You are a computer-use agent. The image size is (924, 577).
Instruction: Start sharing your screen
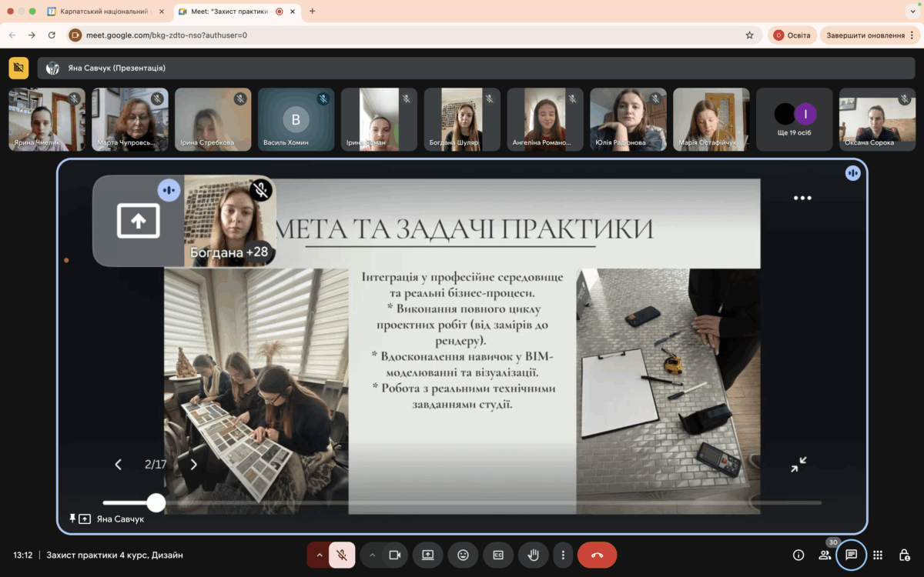[x=427, y=555]
